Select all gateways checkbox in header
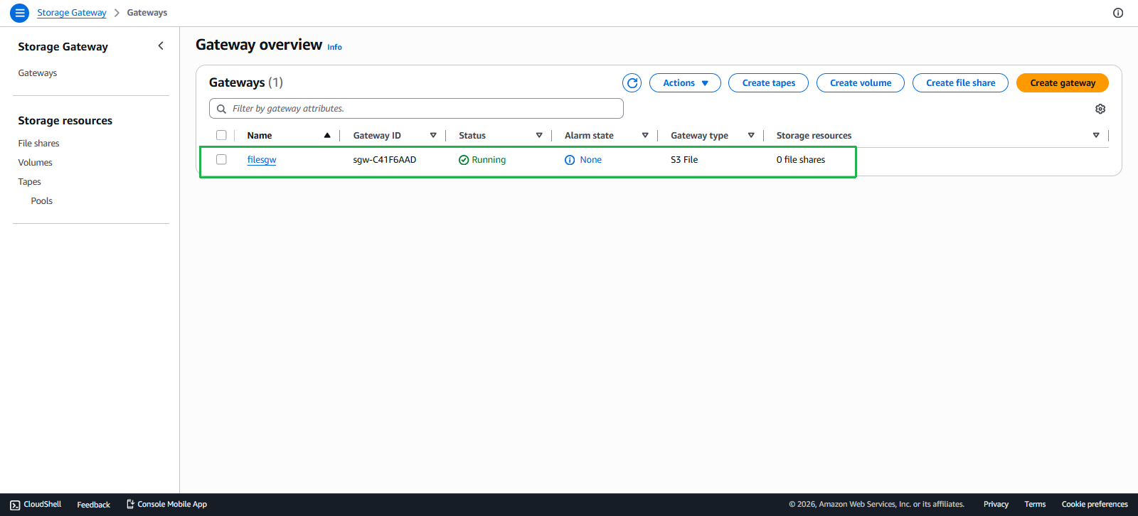The width and height of the screenshot is (1138, 516). pos(221,135)
